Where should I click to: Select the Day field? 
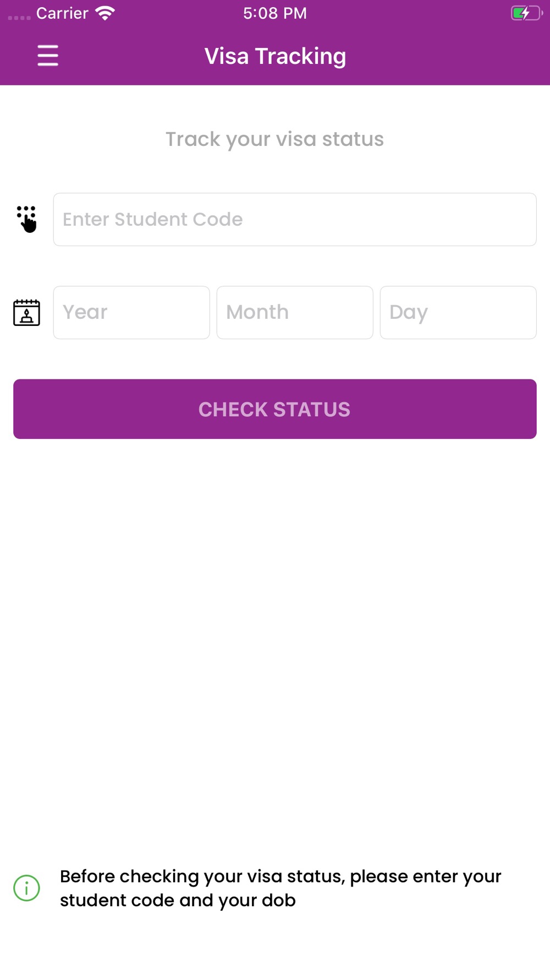pos(458,312)
